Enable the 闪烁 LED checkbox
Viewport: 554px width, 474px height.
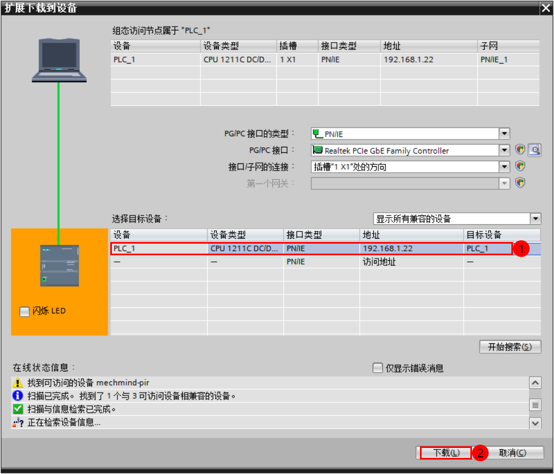(24, 311)
